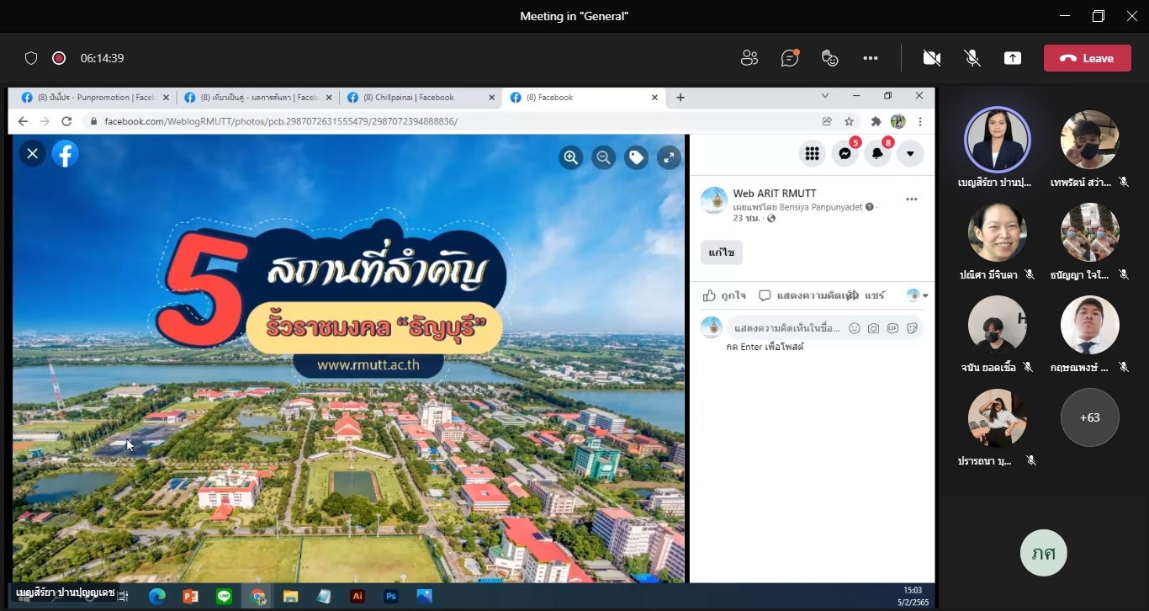
Task: Open the Chrome three-dot menu
Action: (x=920, y=121)
